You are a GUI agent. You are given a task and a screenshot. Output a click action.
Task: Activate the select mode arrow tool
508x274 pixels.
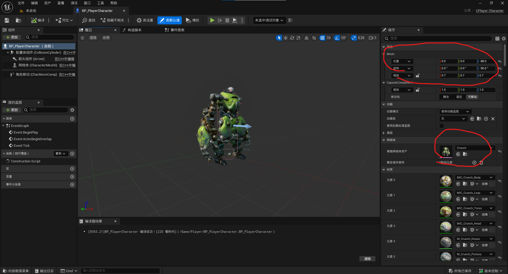279,38
